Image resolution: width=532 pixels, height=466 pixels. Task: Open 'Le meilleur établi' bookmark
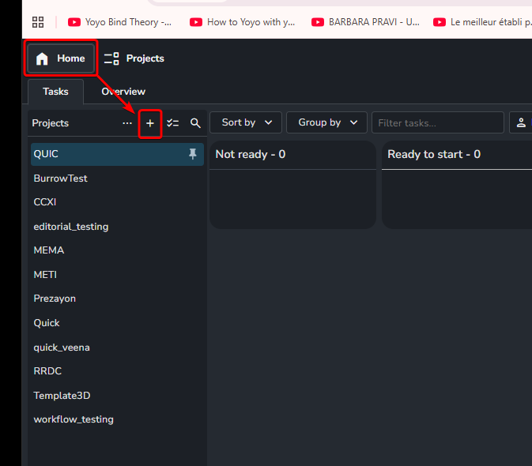tap(482, 22)
